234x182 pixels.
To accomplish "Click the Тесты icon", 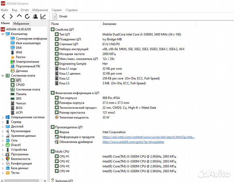I will pyautogui.click(x=8, y=173).
